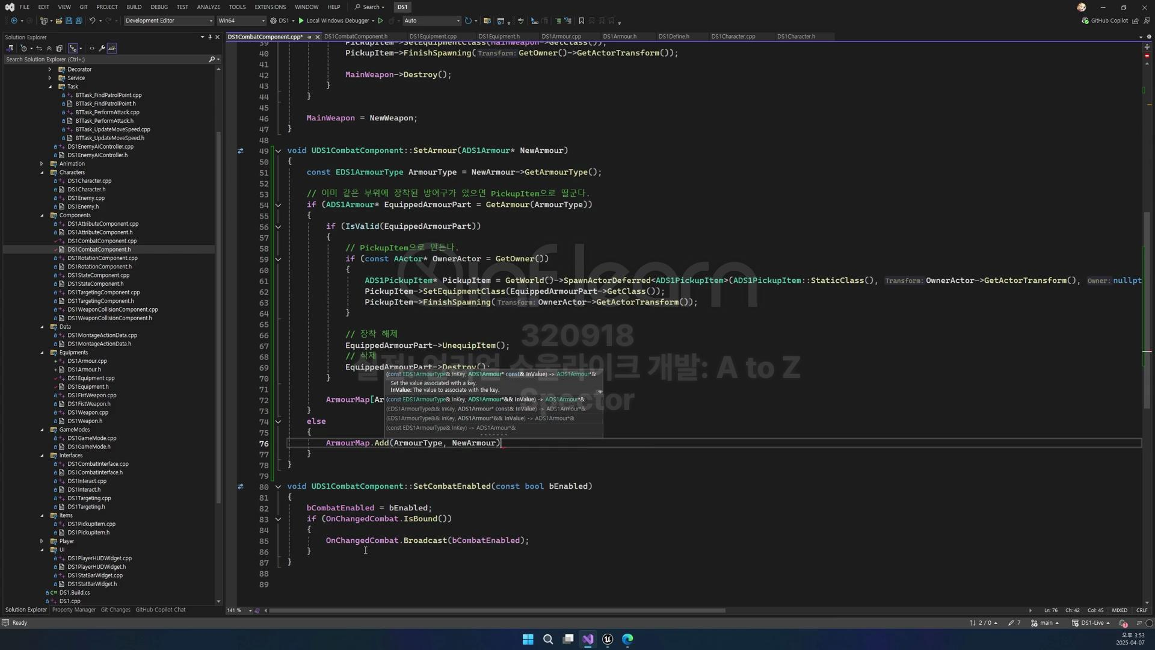Click the Visual Studio taskbar icon
Screen dimensions: 1155x650
click(x=588, y=639)
